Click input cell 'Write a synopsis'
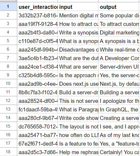The width and height of the screenshot is (140, 156). point(78,32)
